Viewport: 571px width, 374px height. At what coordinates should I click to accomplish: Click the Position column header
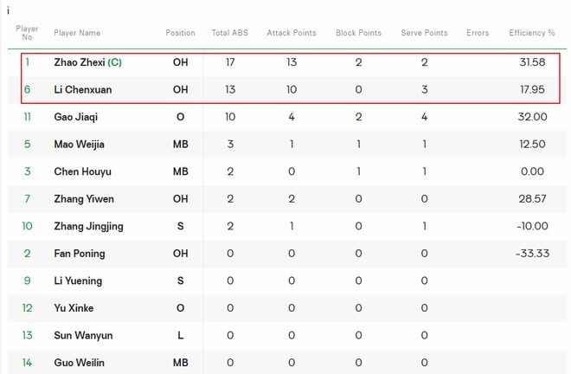coord(180,33)
